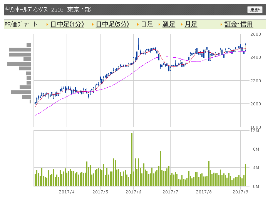Click the 2017/8 date axis label
The image size is (268, 203).
[x=204, y=192]
